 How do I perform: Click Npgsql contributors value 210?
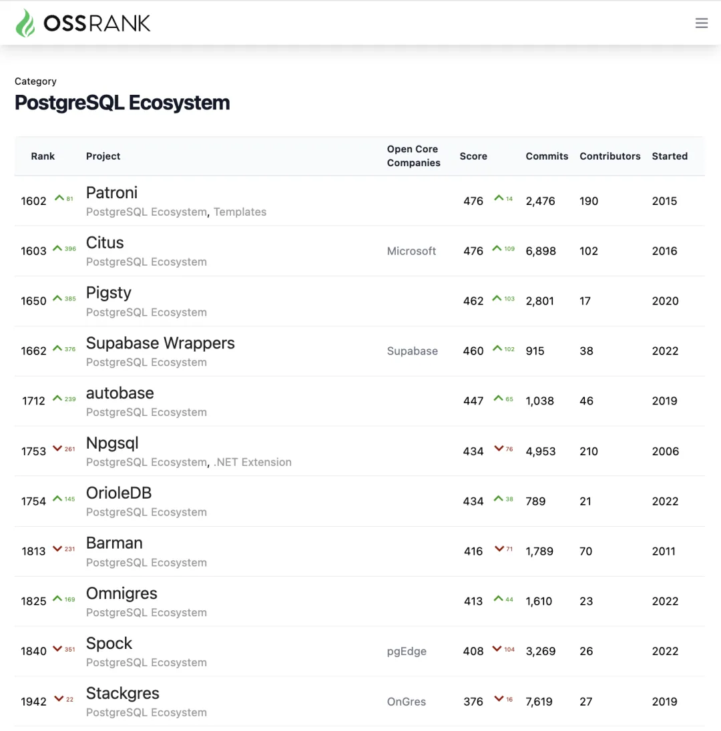[x=589, y=451]
